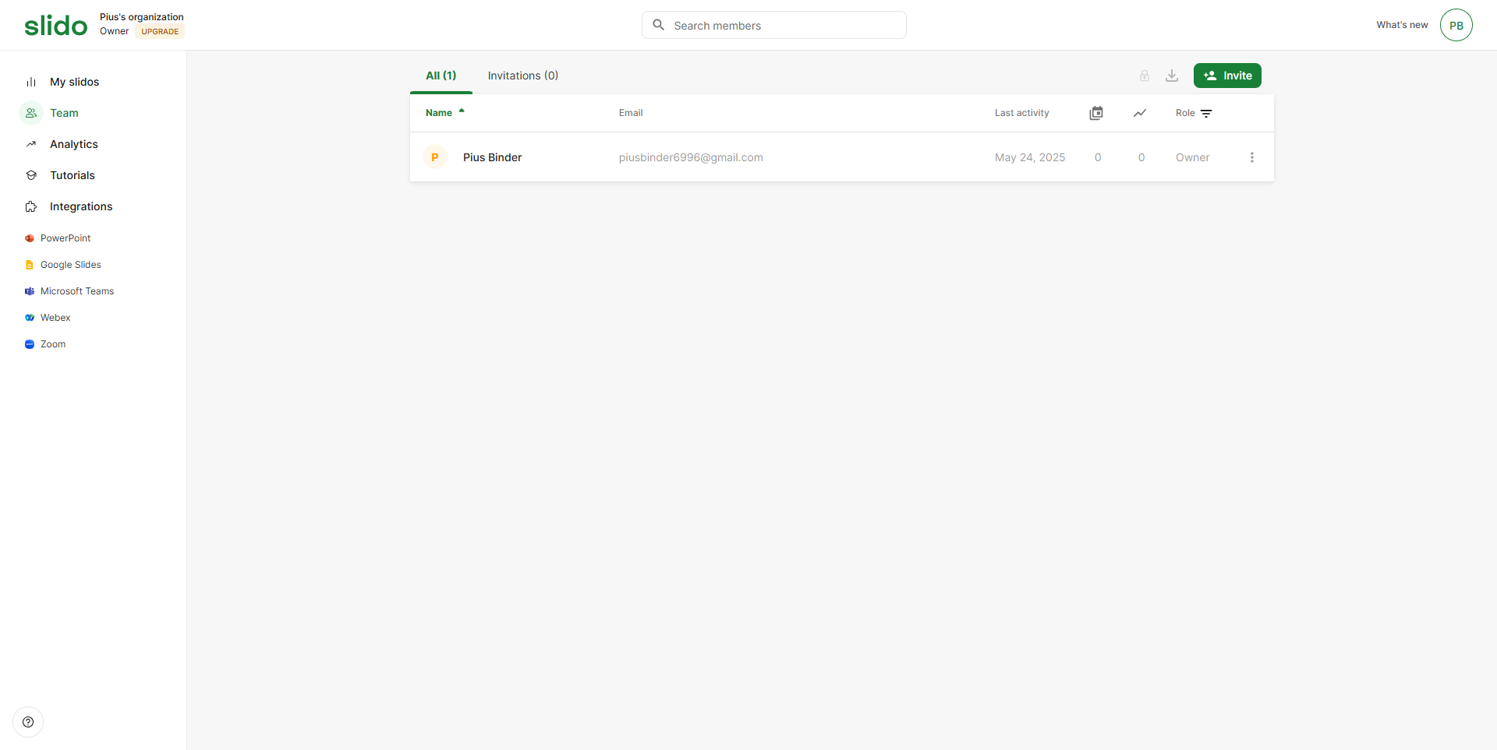Open What's new link
This screenshot has height=750, width=1497.
[x=1401, y=25]
